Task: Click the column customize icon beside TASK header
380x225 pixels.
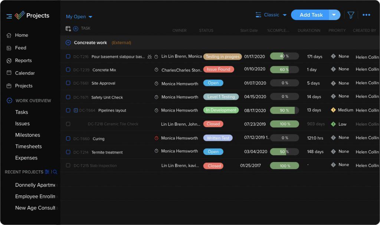Action: click(68, 29)
